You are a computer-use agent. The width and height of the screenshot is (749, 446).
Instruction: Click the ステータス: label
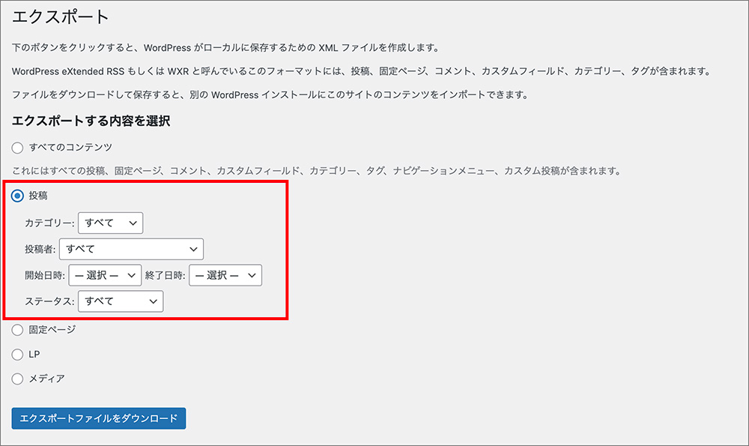point(49,301)
